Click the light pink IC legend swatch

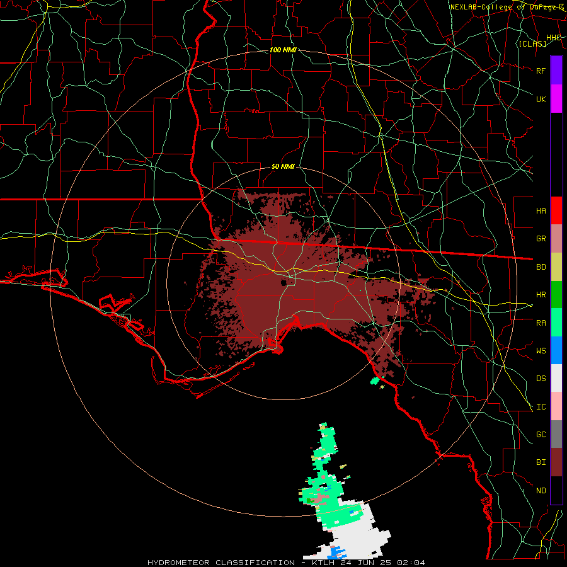tap(556, 406)
